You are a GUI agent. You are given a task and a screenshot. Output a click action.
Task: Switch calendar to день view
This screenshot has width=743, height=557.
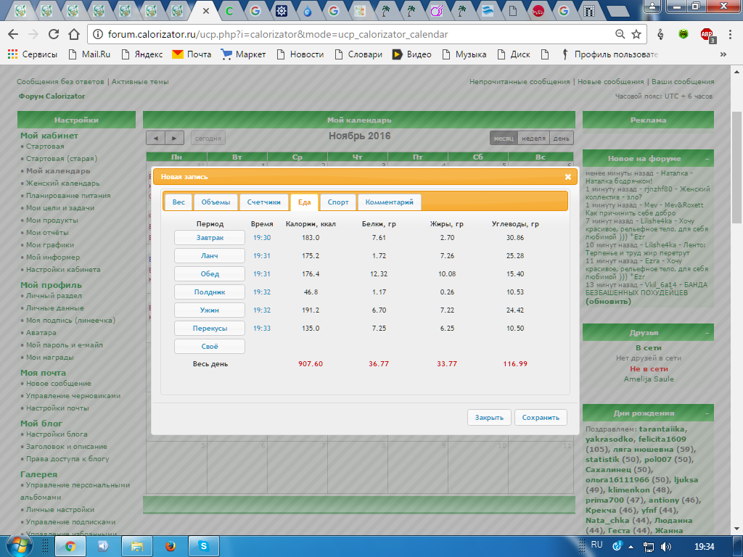(x=562, y=139)
